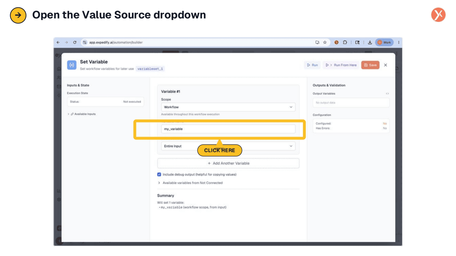Click the variableset_1 identifier tag
This screenshot has width=456, height=256.
[150, 69]
